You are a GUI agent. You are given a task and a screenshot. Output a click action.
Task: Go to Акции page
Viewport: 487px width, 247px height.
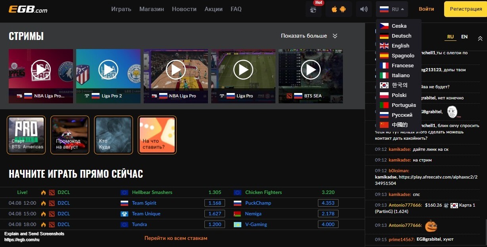point(214,9)
